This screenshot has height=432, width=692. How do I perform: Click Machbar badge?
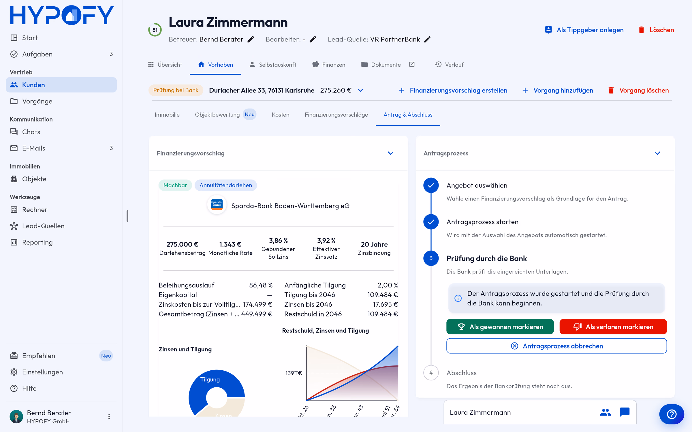pos(175,185)
